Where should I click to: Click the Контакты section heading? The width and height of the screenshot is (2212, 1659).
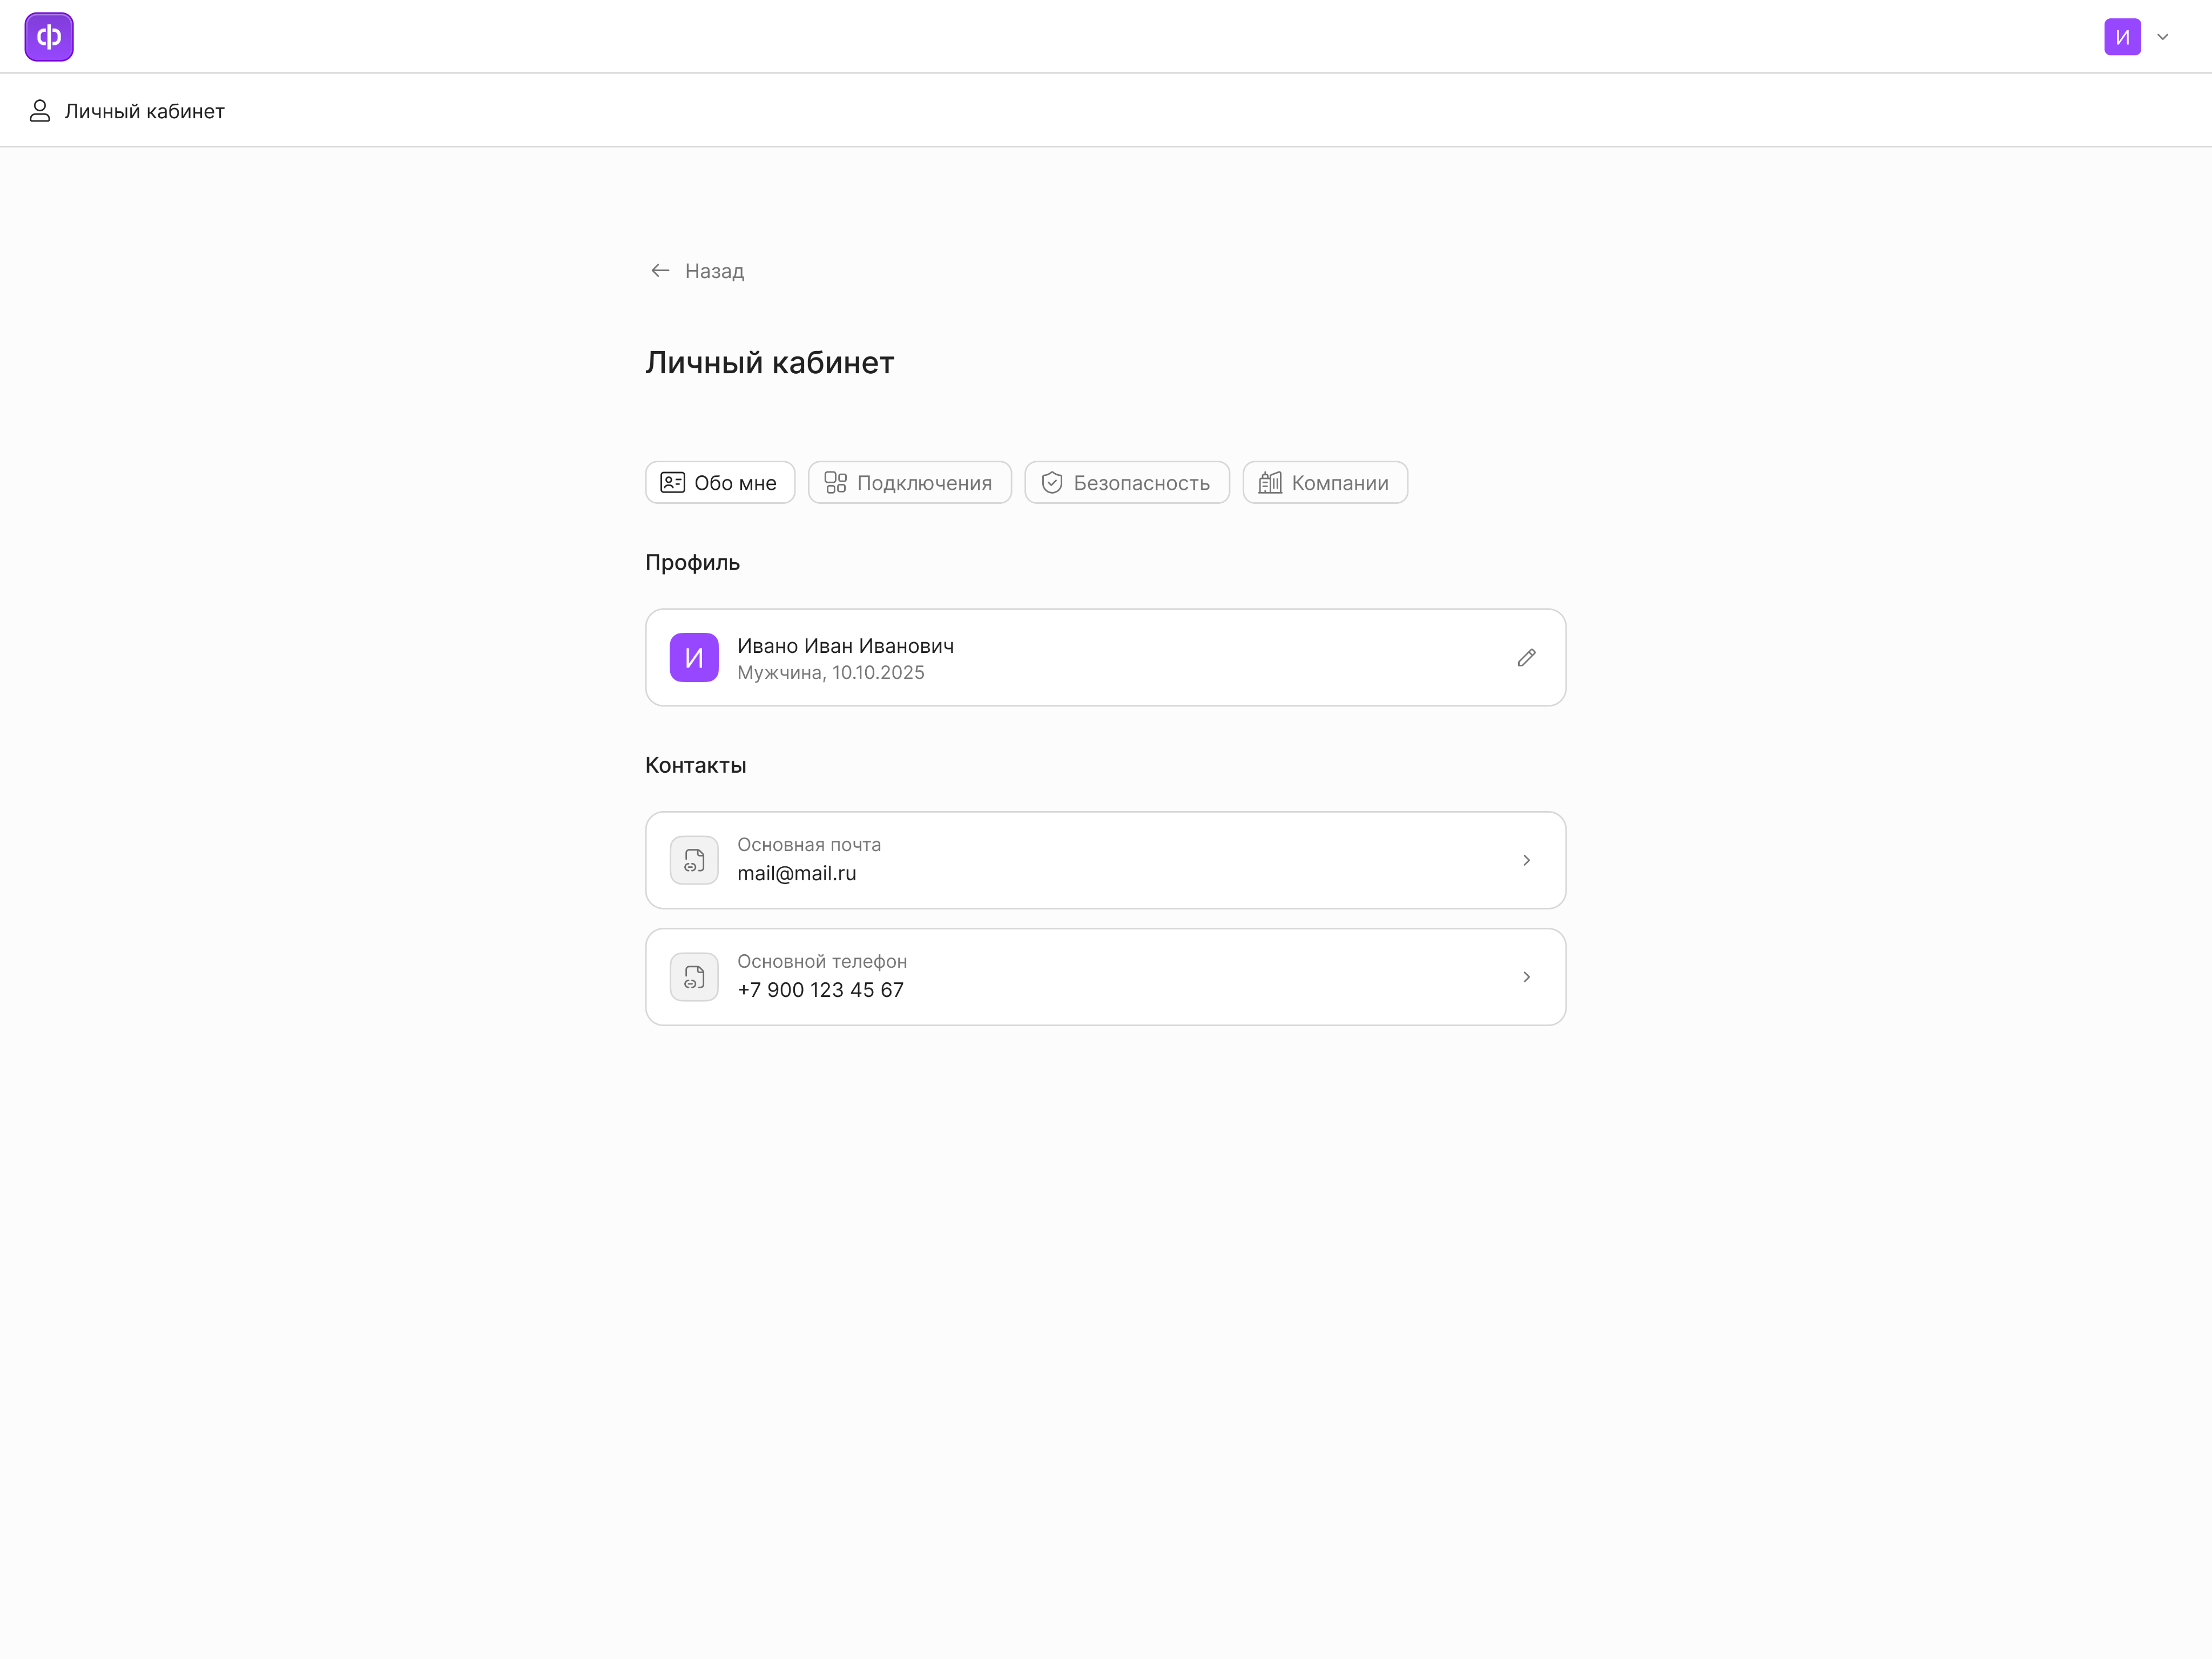(695, 765)
